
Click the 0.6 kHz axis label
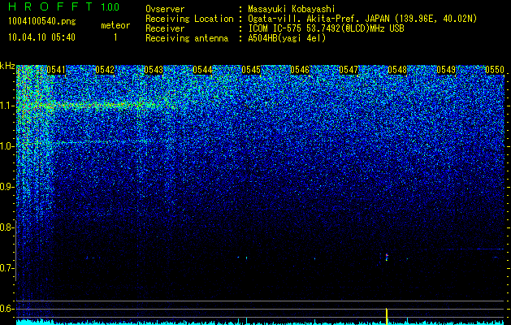pyautogui.click(x=6, y=309)
